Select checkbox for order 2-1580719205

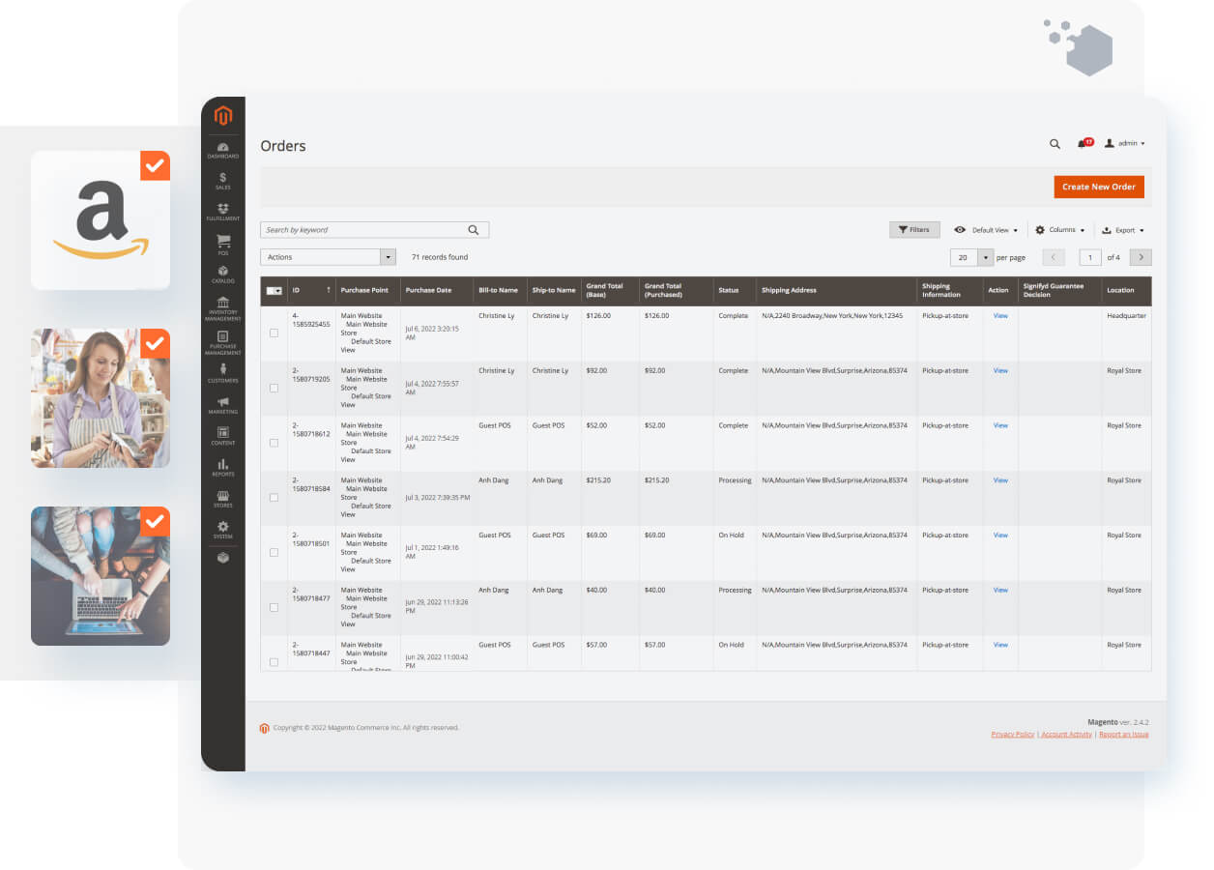274,388
